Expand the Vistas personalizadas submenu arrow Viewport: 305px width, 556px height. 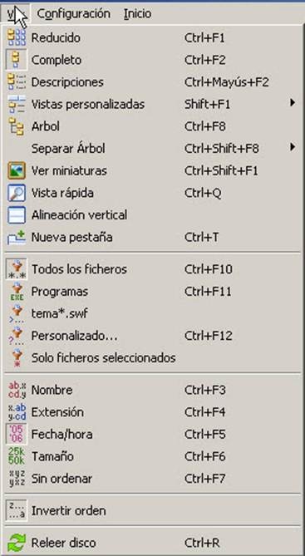tap(293, 103)
